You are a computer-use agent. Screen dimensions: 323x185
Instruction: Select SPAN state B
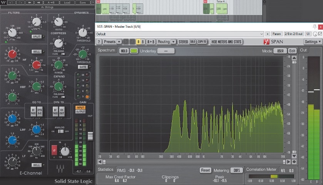coord(143,42)
